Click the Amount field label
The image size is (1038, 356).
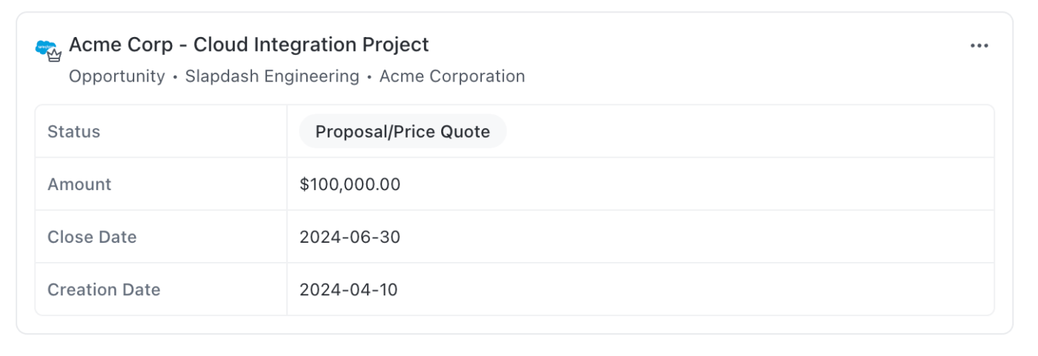click(79, 184)
